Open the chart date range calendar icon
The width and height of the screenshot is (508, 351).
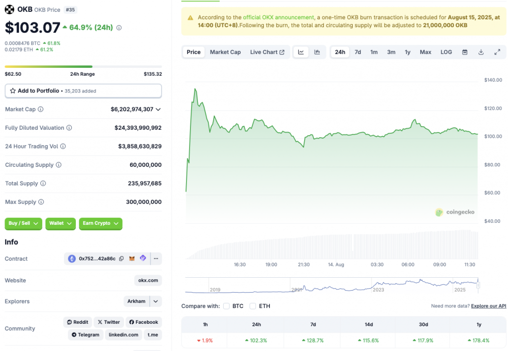tap(464, 52)
